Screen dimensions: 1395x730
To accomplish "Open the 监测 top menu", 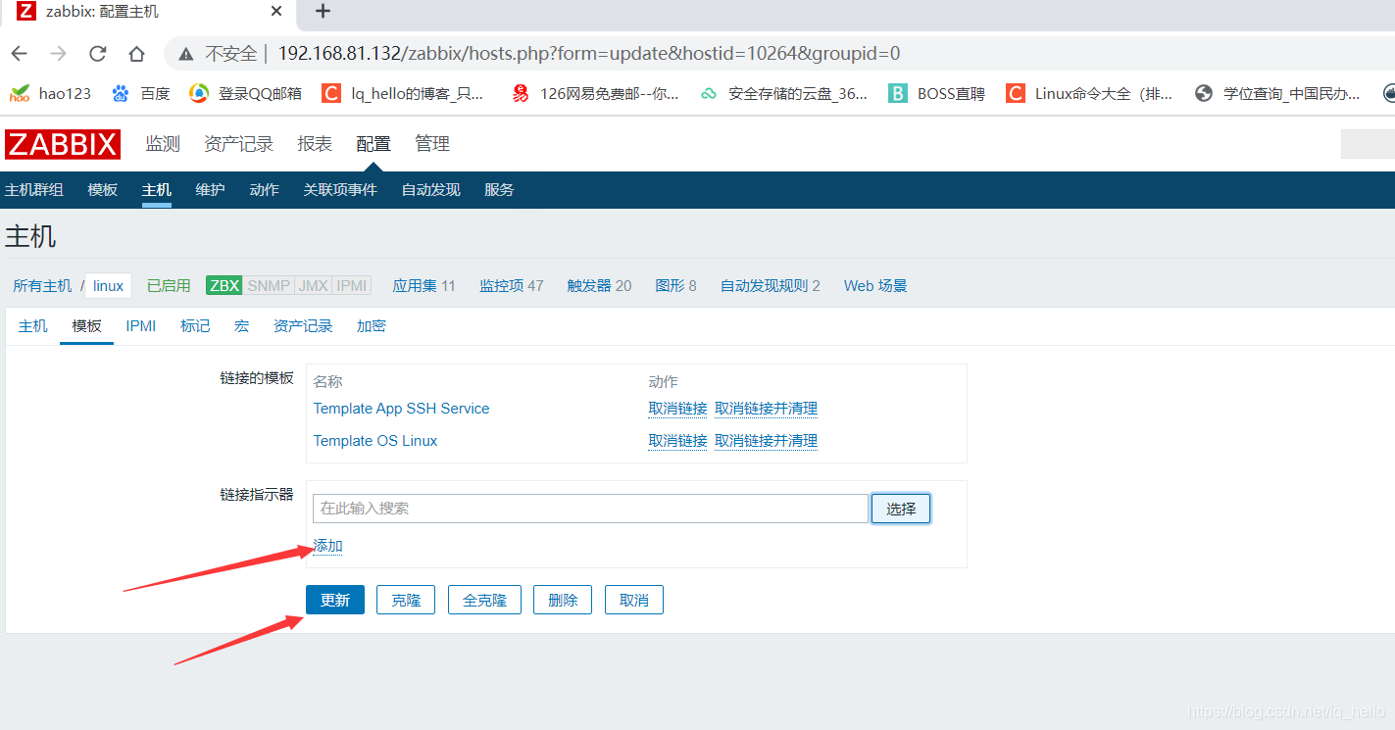I will point(163,144).
